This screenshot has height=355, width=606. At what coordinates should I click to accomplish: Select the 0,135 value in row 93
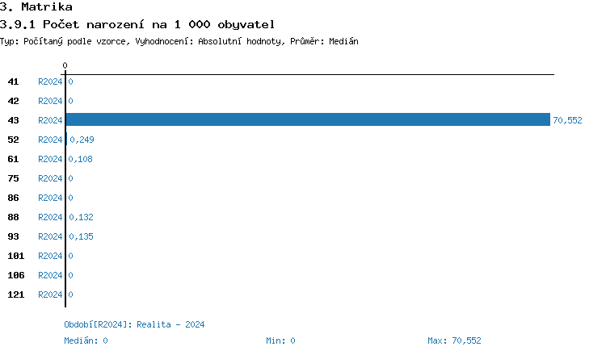(82, 236)
